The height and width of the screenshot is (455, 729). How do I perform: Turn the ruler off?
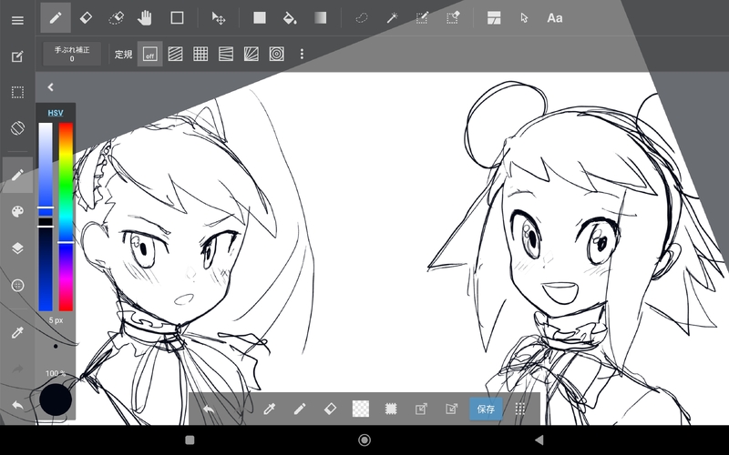[149, 54]
